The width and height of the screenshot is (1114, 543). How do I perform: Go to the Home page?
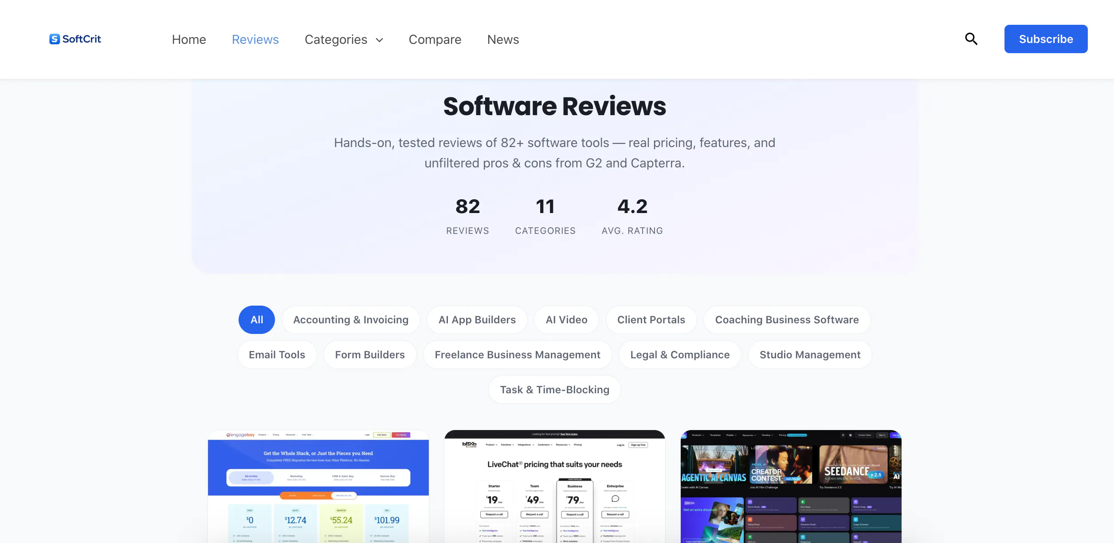pos(189,39)
